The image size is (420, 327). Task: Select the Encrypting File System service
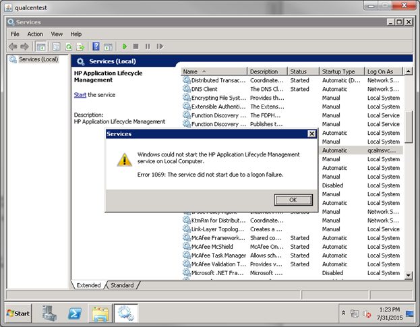pyautogui.click(x=292, y=98)
